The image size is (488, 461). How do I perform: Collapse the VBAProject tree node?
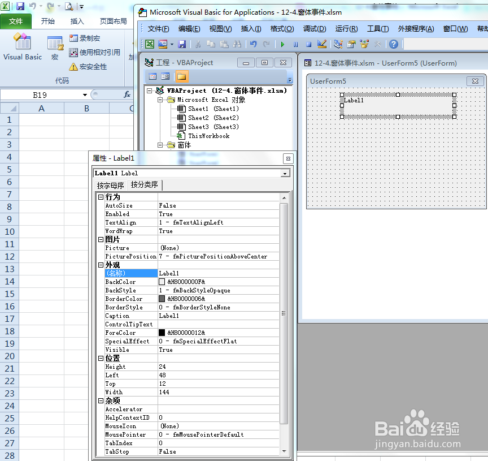tap(149, 91)
